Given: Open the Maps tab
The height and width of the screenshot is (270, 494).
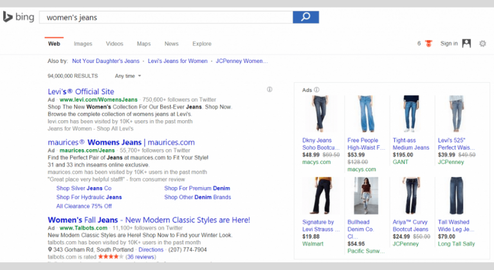Looking at the screenshot, I should (x=143, y=44).
